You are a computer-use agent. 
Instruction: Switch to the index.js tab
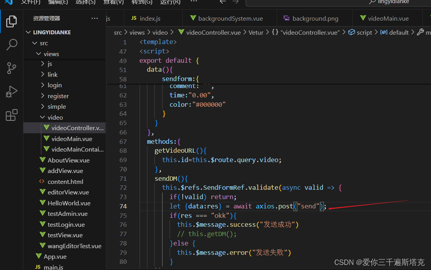150,18
